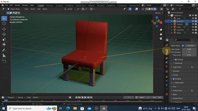Screen dimensions: 198x111
Task: Click the play animation button
Action: (85, 97)
